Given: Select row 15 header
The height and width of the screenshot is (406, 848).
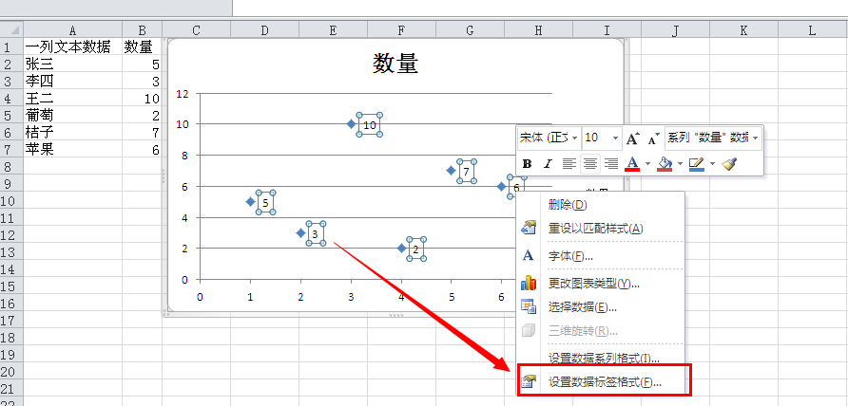Looking at the screenshot, I should [x=11, y=286].
